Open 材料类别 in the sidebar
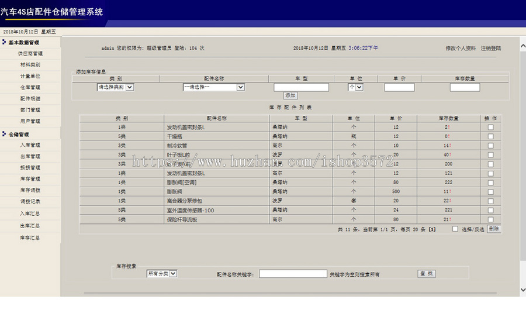Viewport: 526px width, 320px height. tap(30, 65)
